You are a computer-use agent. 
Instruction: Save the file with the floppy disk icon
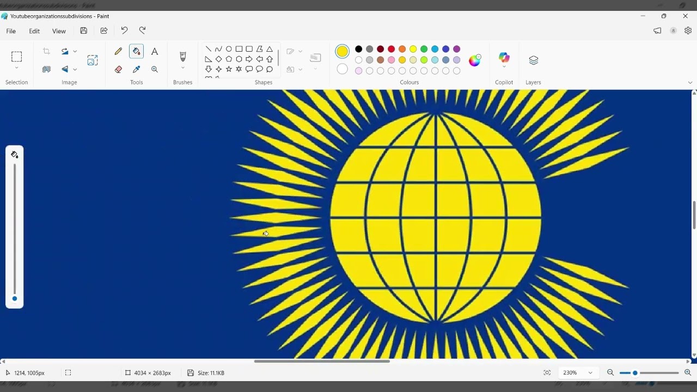pyautogui.click(x=84, y=31)
